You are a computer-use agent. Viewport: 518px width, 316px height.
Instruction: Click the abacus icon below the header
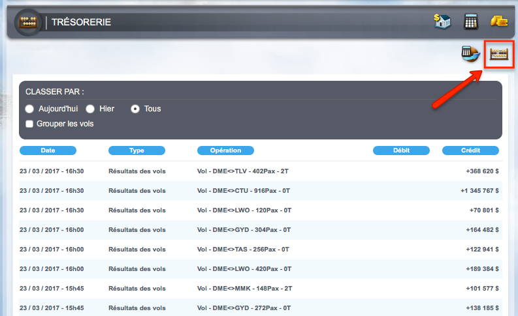click(x=499, y=54)
